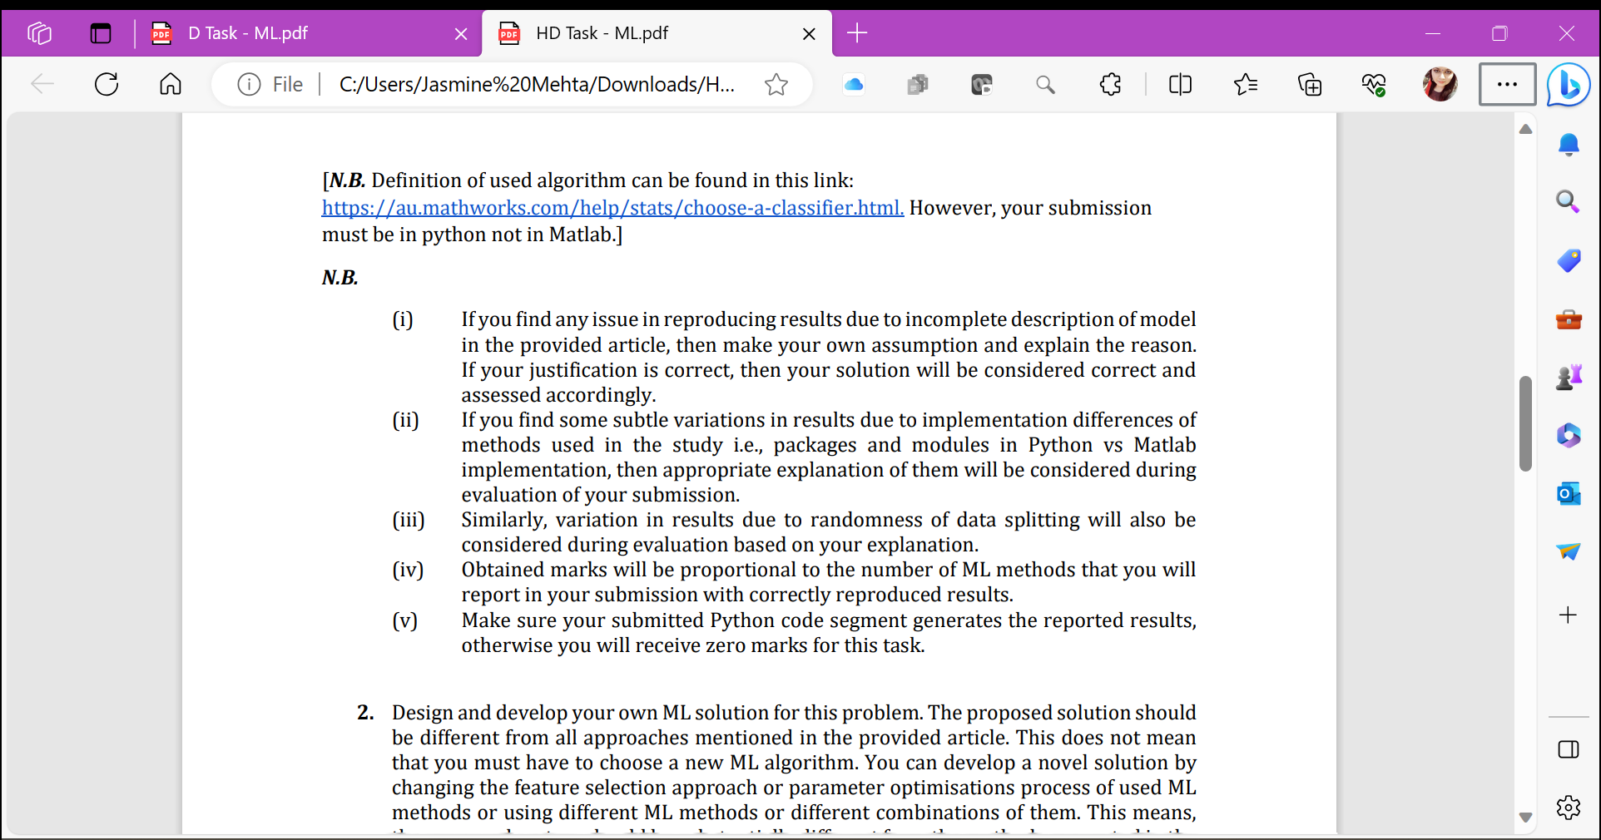Viewport: 1601px width, 840px height.
Task: Click the address bar file path
Action: point(537,84)
